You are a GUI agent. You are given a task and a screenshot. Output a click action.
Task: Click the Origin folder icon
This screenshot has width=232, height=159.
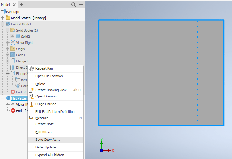tap(13, 49)
